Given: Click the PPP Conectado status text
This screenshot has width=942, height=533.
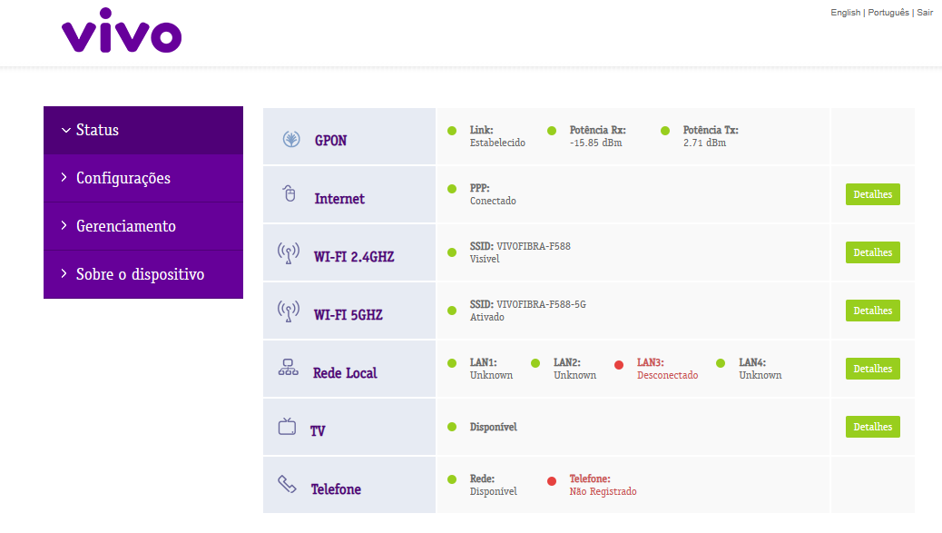Looking at the screenshot, I should click(493, 201).
